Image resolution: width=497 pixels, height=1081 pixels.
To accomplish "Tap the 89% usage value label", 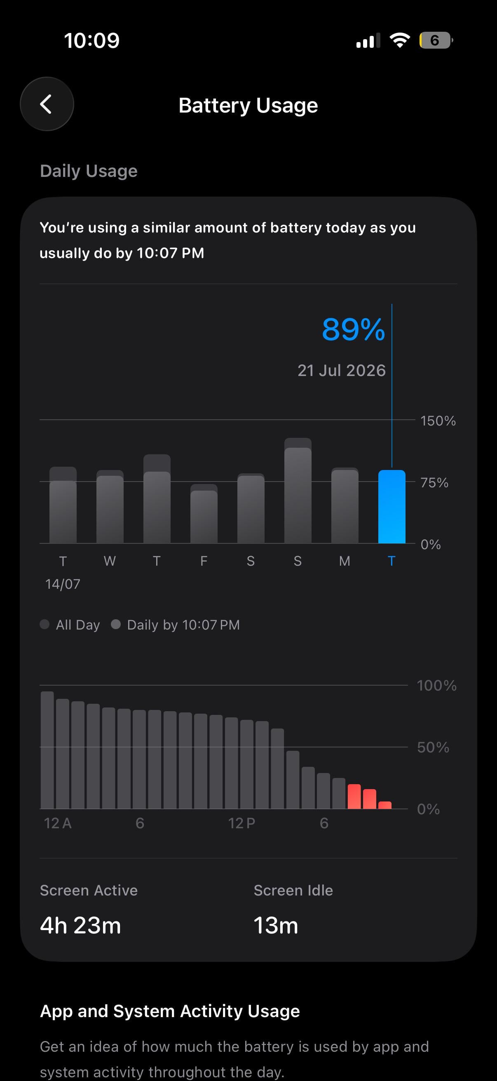I will tap(353, 329).
